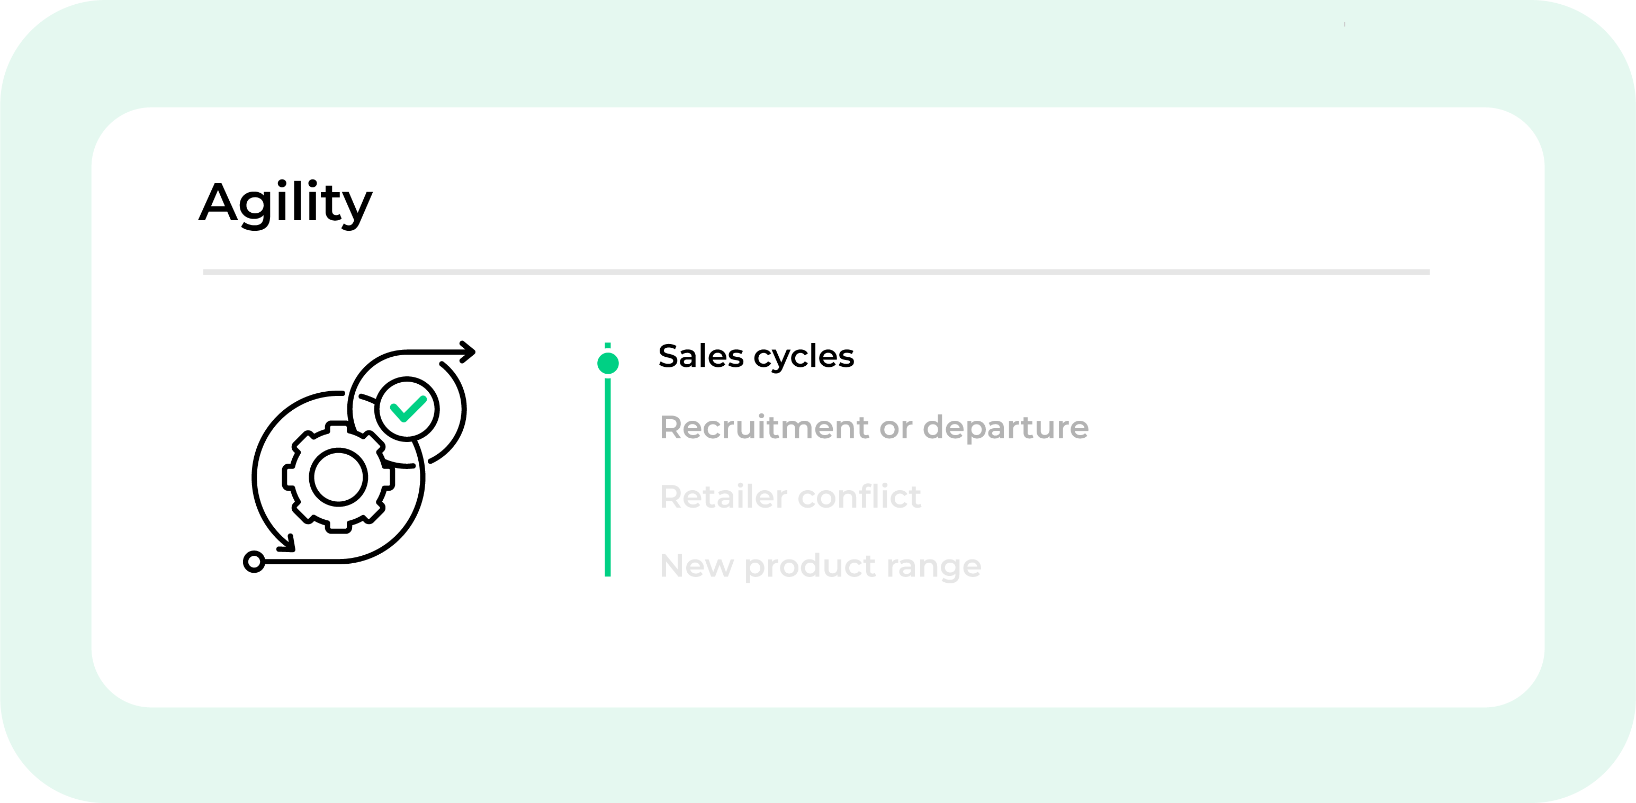Click the word "departure" in the list
This screenshot has width=1636, height=803.
click(1005, 427)
